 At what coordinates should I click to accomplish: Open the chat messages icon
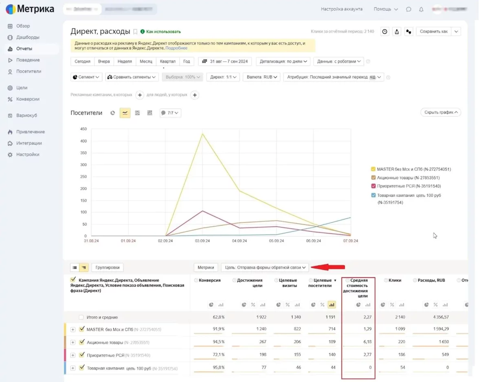coord(409,9)
